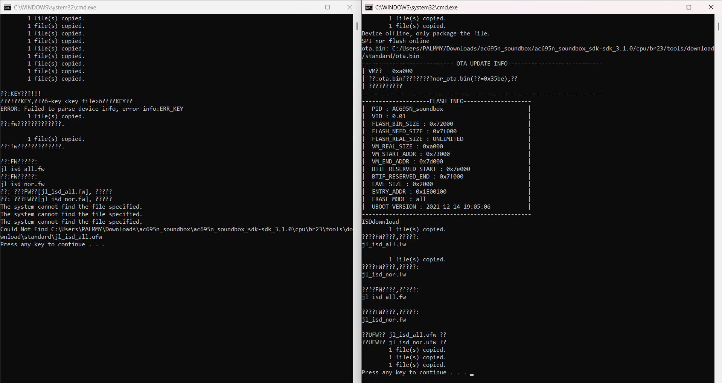Focus right window's Press any key prompt
The width and height of the screenshot is (722, 383).
click(x=414, y=372)
